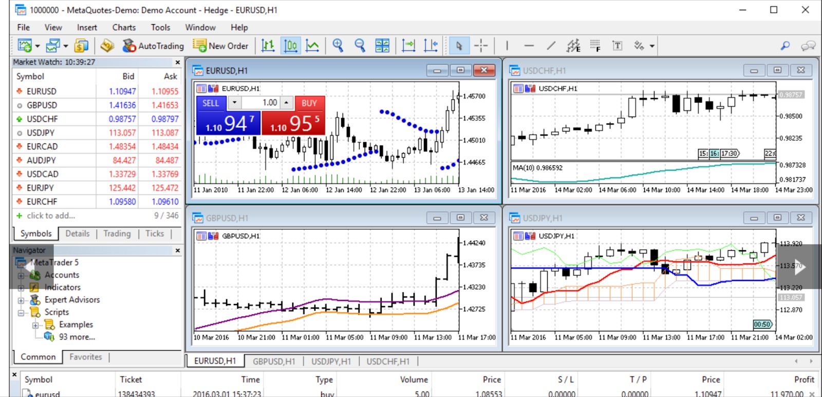Click SELL button on EURUSD chart
This screenshot has height=397, width=822.
click(211, 103)
